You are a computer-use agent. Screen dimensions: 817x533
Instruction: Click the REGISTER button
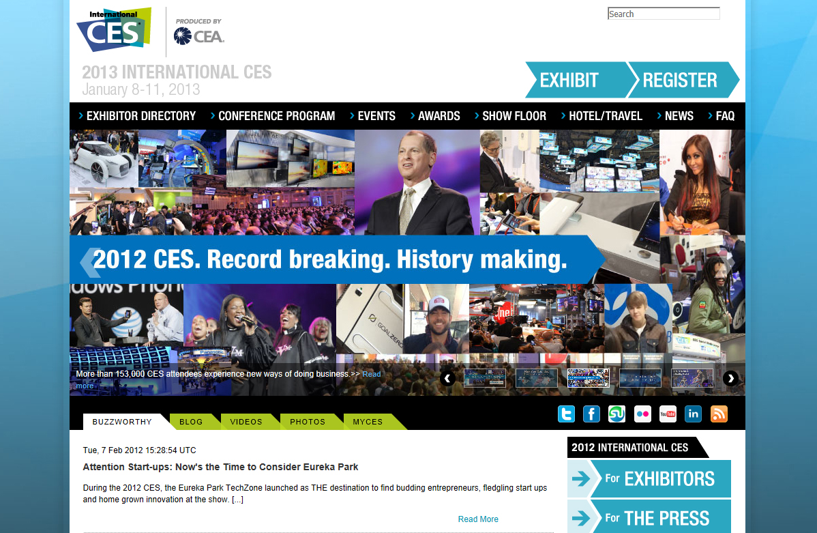682,81
